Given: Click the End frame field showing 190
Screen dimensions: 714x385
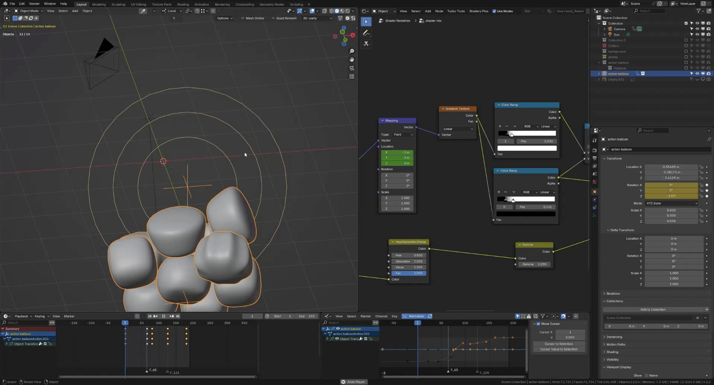Looking at the screenshot, I should [x=307, y=316].
